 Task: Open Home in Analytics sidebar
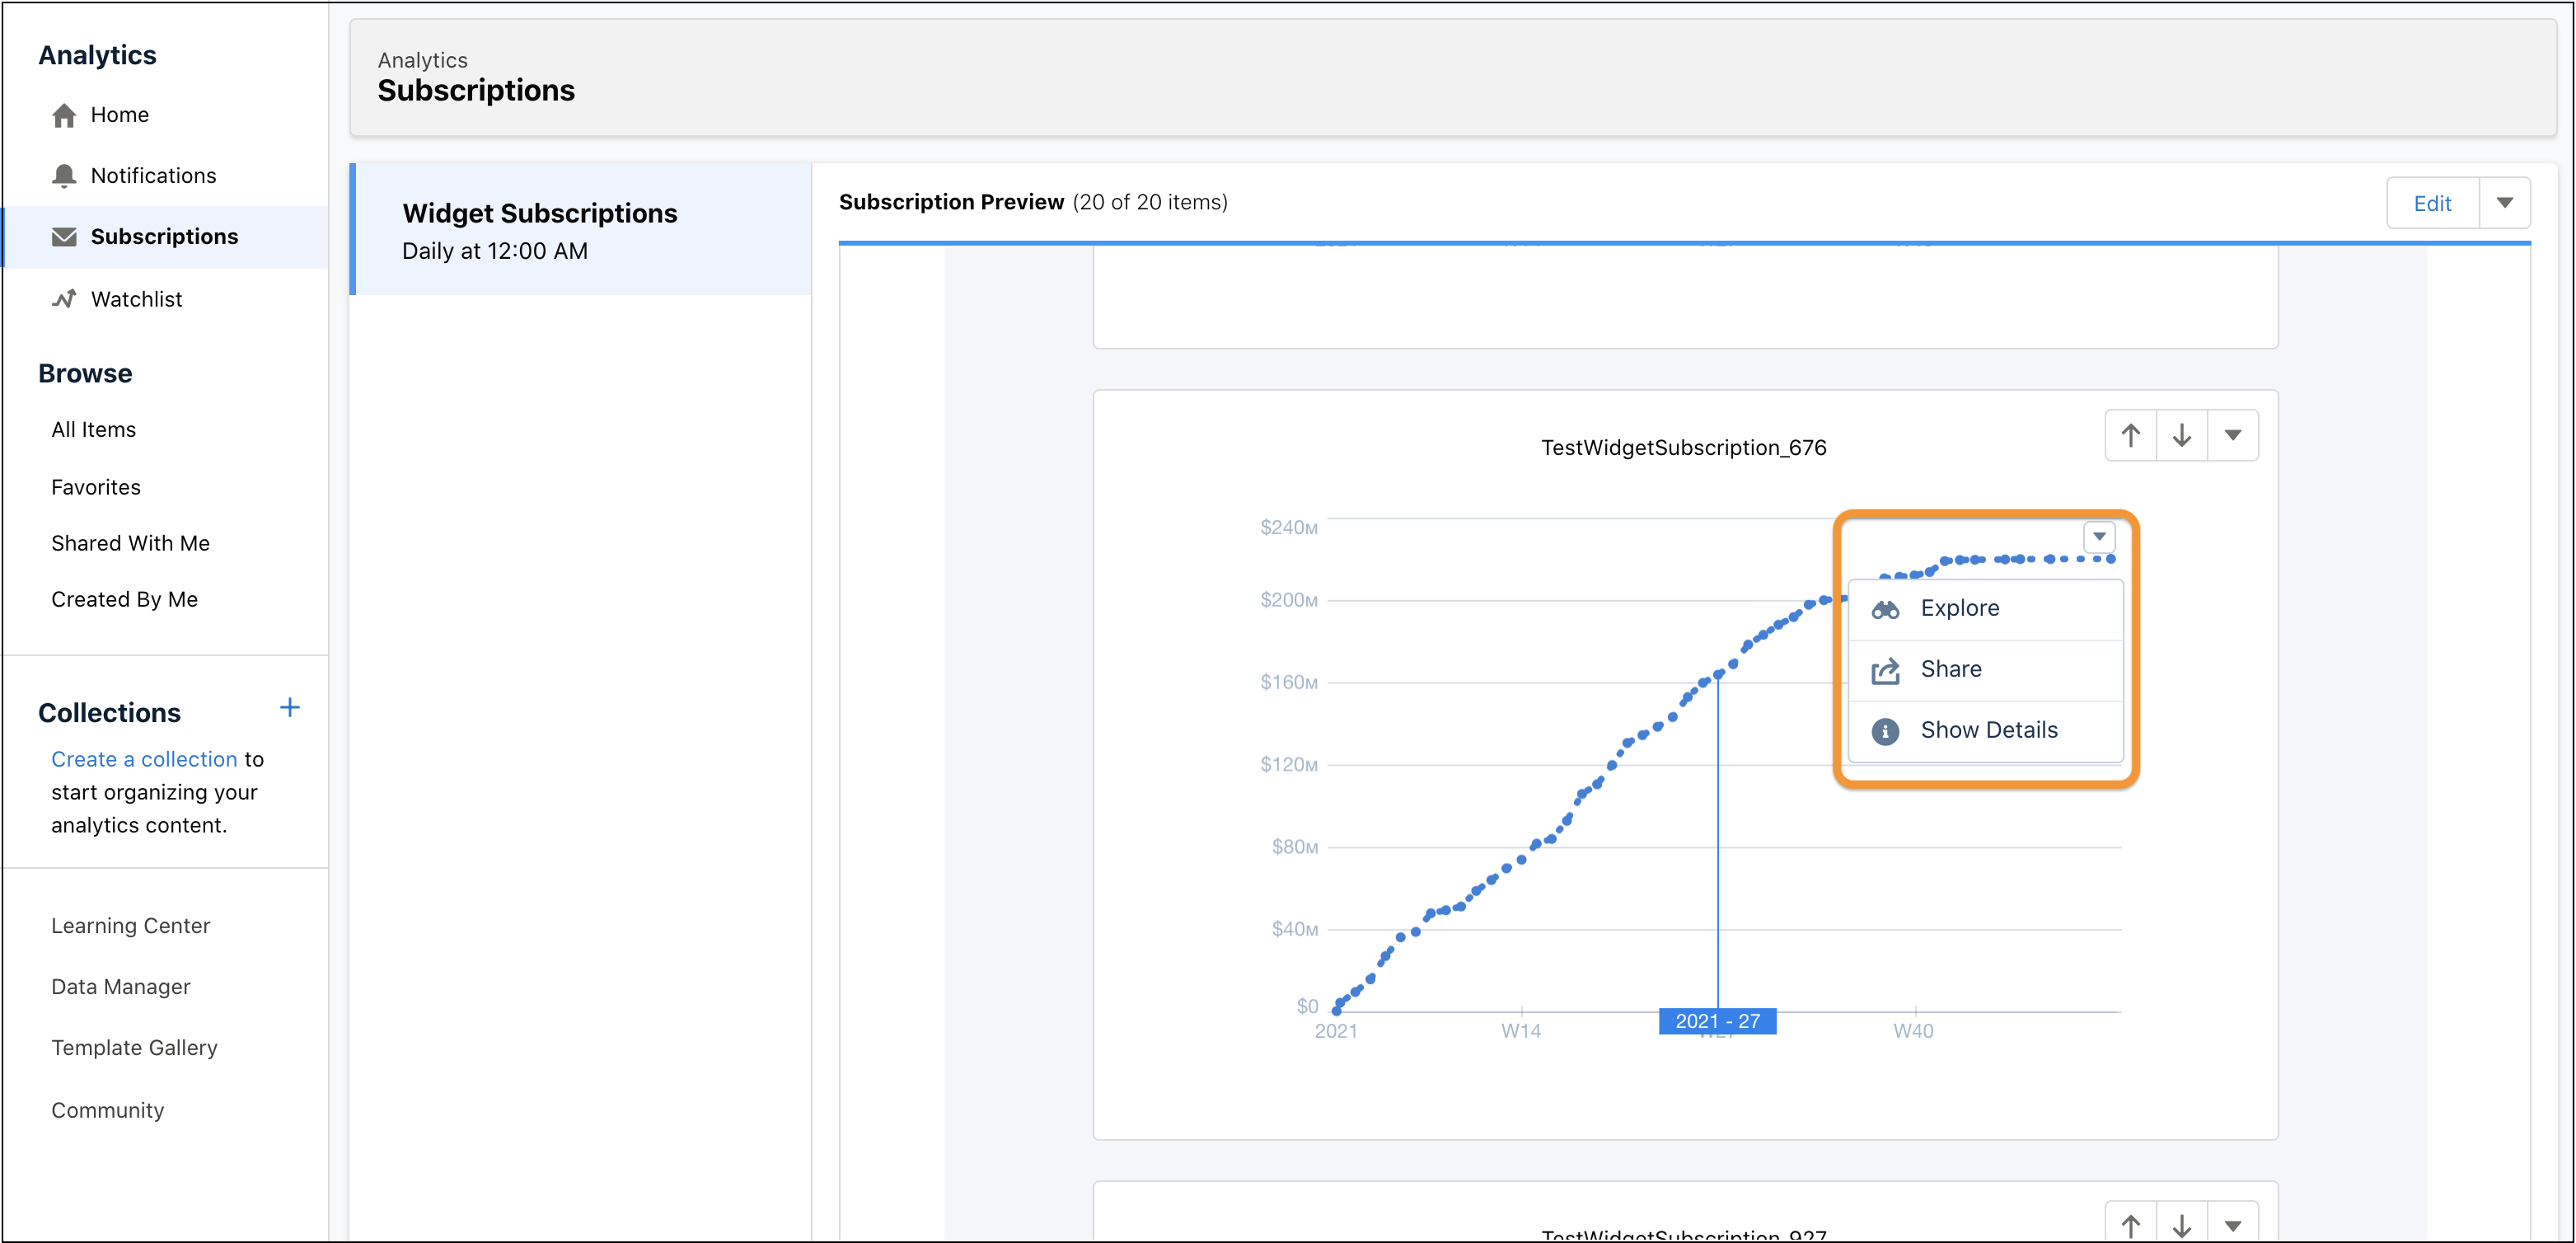pyautogui.click(x=120, y=115)
